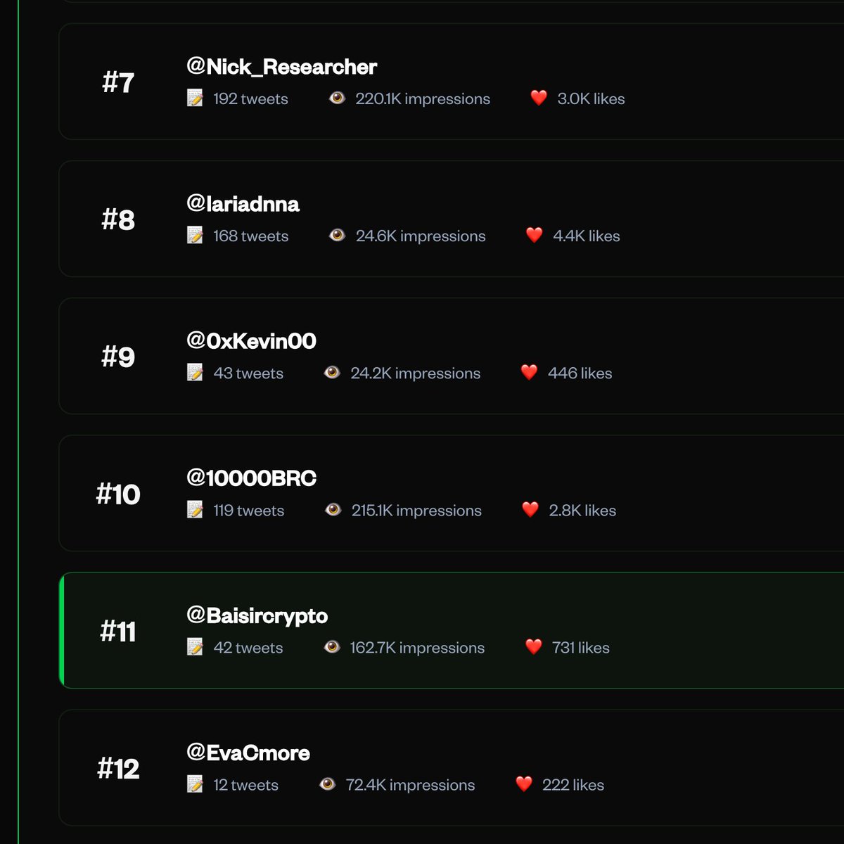The image size is (844, 844).
Task: Click the heart icon beside 731 likes
Action: [534, 647]
